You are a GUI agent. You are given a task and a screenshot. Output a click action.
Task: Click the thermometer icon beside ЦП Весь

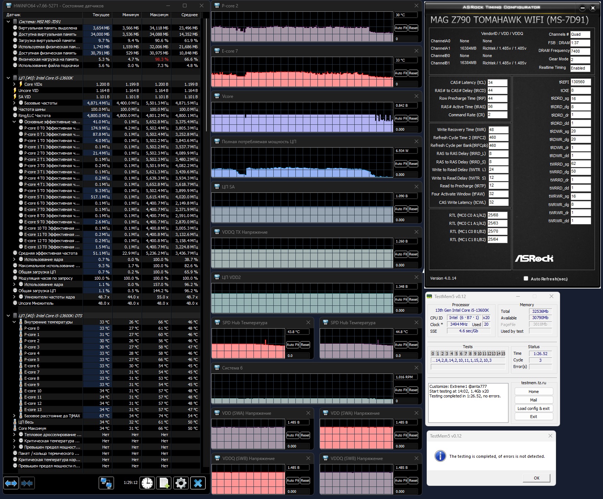[15, 422]
